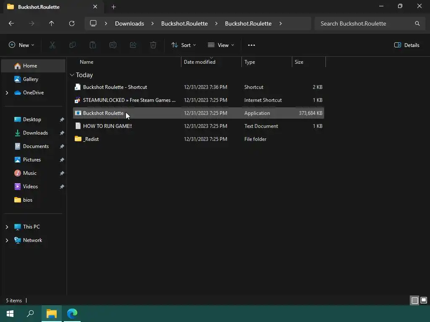Open the Sort dropdown menu
The width and height of the screenshot is (430, 322).
coord(184,45)
